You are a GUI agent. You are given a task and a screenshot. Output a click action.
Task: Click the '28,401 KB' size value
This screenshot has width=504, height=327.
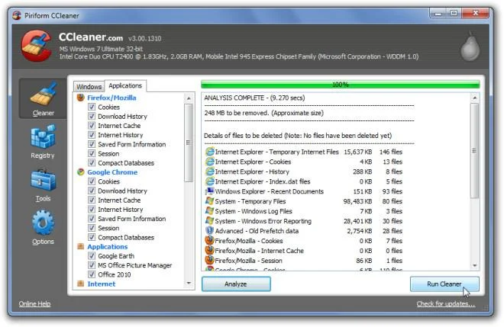[x=357, y=221]
